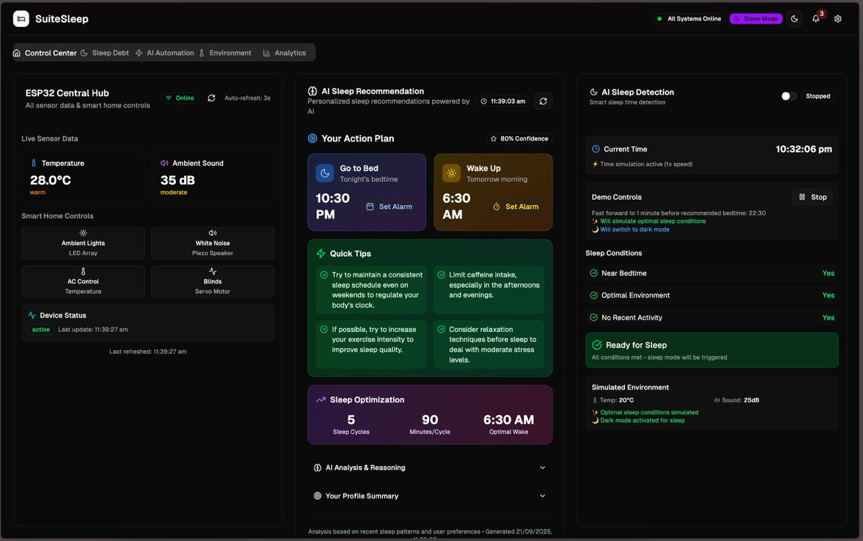Screen dimensions: 863x541
Task: Click the Current Time clock icon
Action: point(596,149)
